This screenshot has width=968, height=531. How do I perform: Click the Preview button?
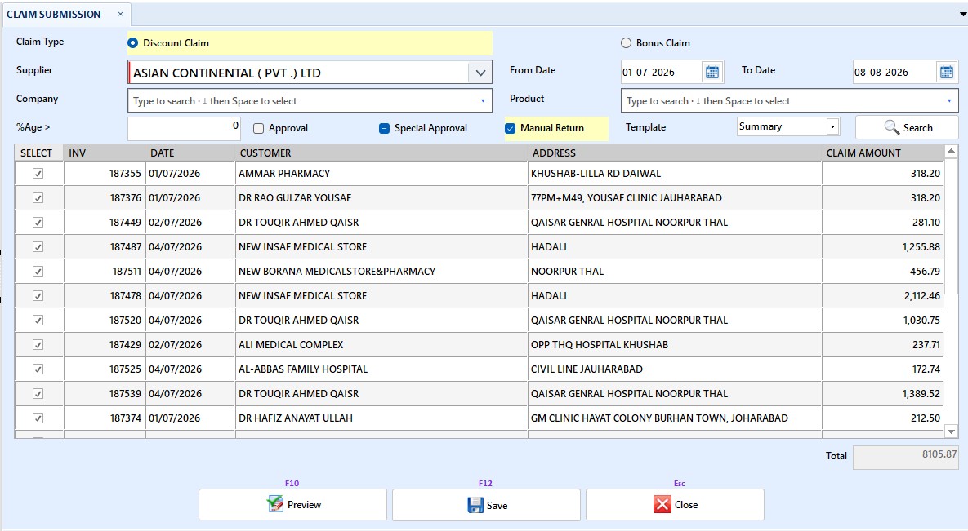[292, 504]
